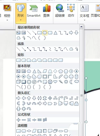Pick the down arrow in recent shapes
Viewport: 100px width, 136px height.
pos(76,33)
